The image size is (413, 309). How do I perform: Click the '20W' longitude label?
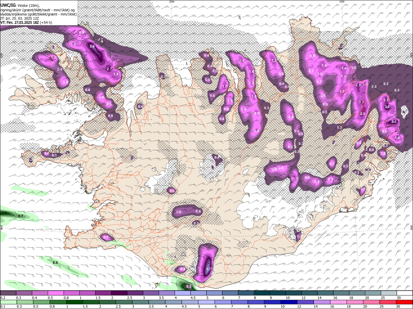coord(172,2)
